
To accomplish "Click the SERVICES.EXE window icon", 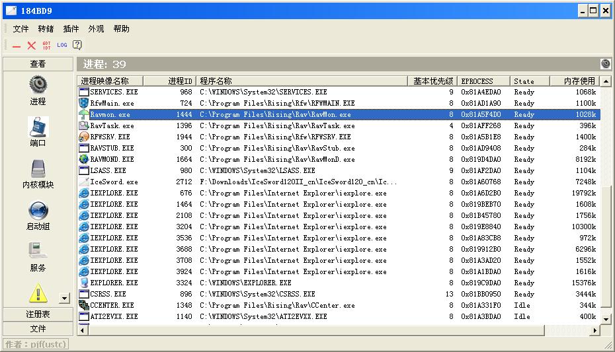I will tap(83, 92).
